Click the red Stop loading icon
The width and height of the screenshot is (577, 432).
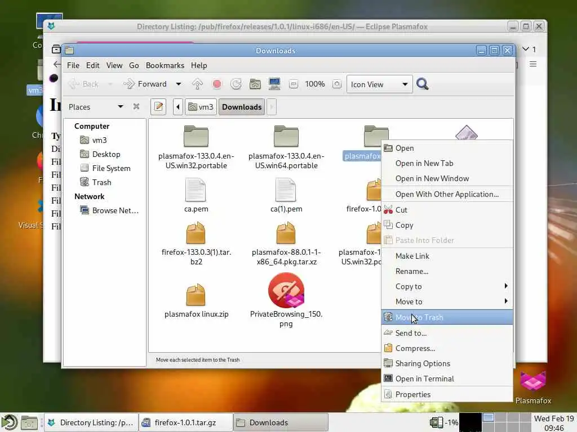pyautogui.click(x=217, y=84)
